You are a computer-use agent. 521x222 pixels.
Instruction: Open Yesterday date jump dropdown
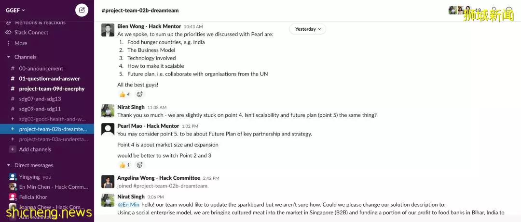point(308,29)
